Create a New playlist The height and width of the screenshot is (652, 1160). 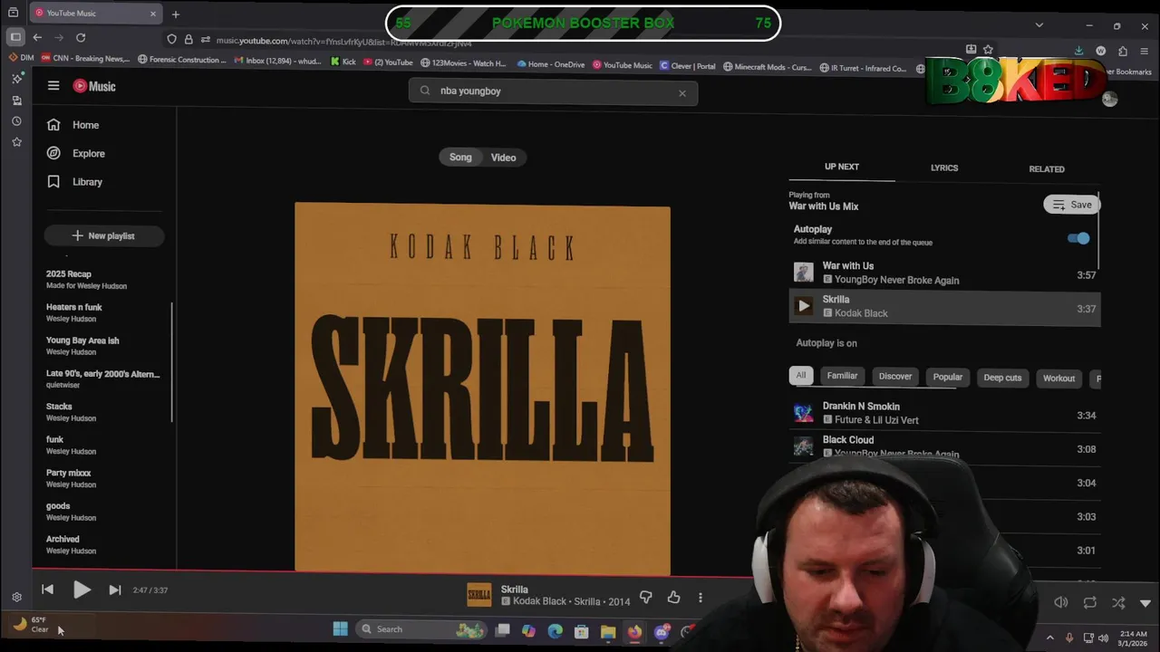tap(103, 236)
